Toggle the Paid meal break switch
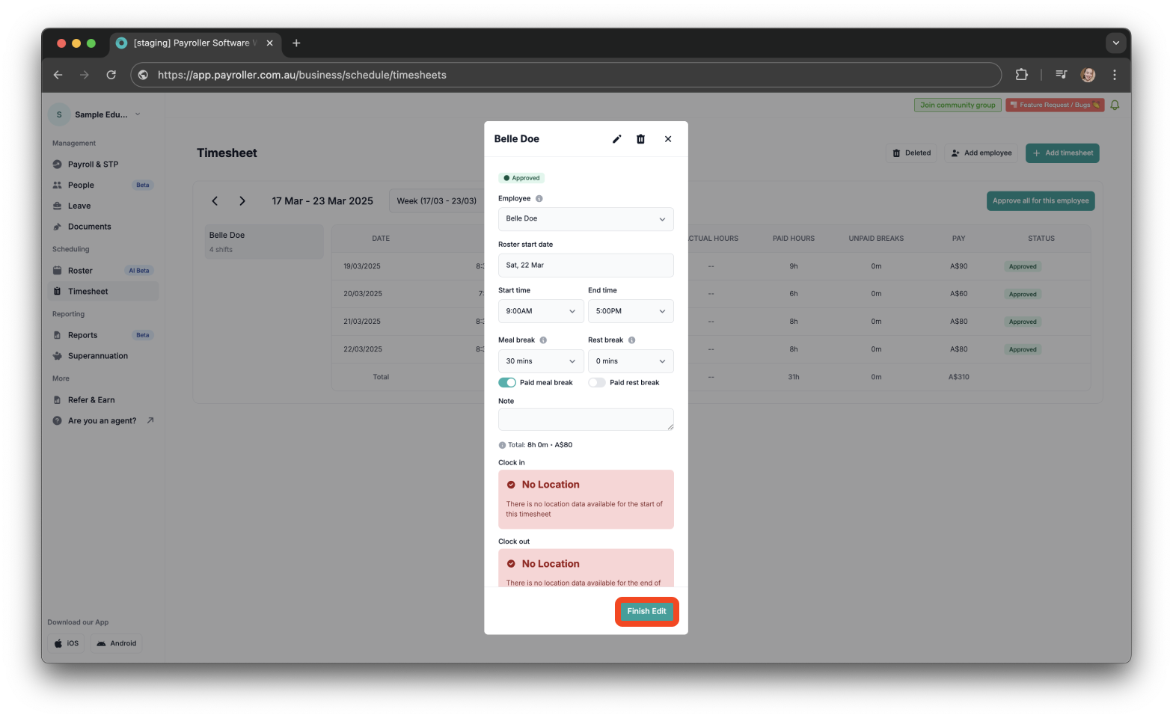Screen dimensions: 1173x718 point(507,383)
